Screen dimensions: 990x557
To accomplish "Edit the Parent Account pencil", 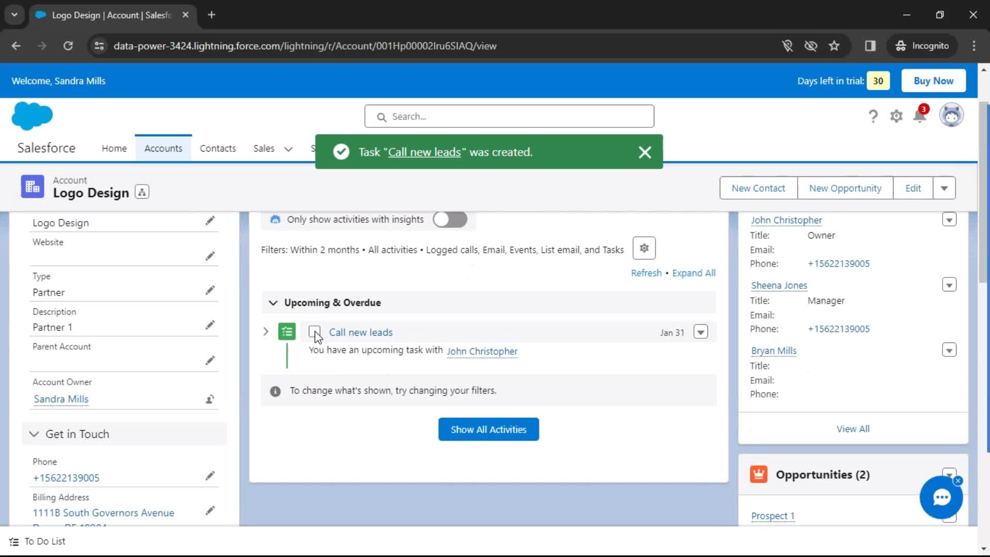I will point(210,360).
